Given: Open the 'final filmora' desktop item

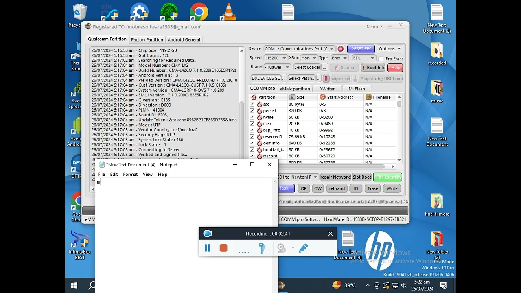Looking at the screenshot, I should (437, 205).
